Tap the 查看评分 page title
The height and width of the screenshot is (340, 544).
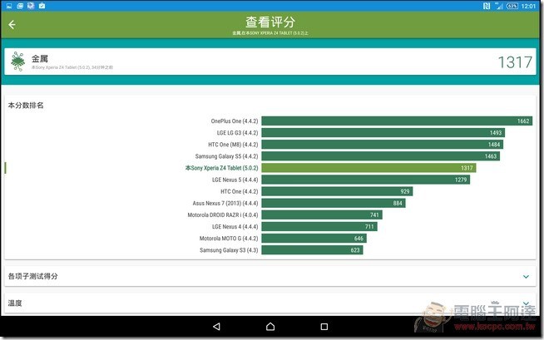tap(270, 22)
